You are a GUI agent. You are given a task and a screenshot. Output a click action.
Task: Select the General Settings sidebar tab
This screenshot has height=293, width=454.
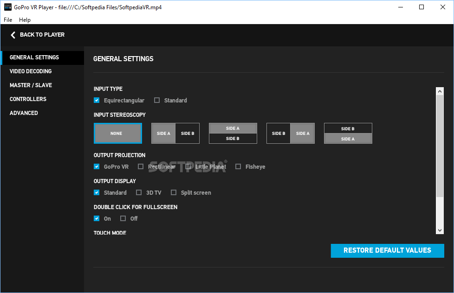(x=43, y=57)
